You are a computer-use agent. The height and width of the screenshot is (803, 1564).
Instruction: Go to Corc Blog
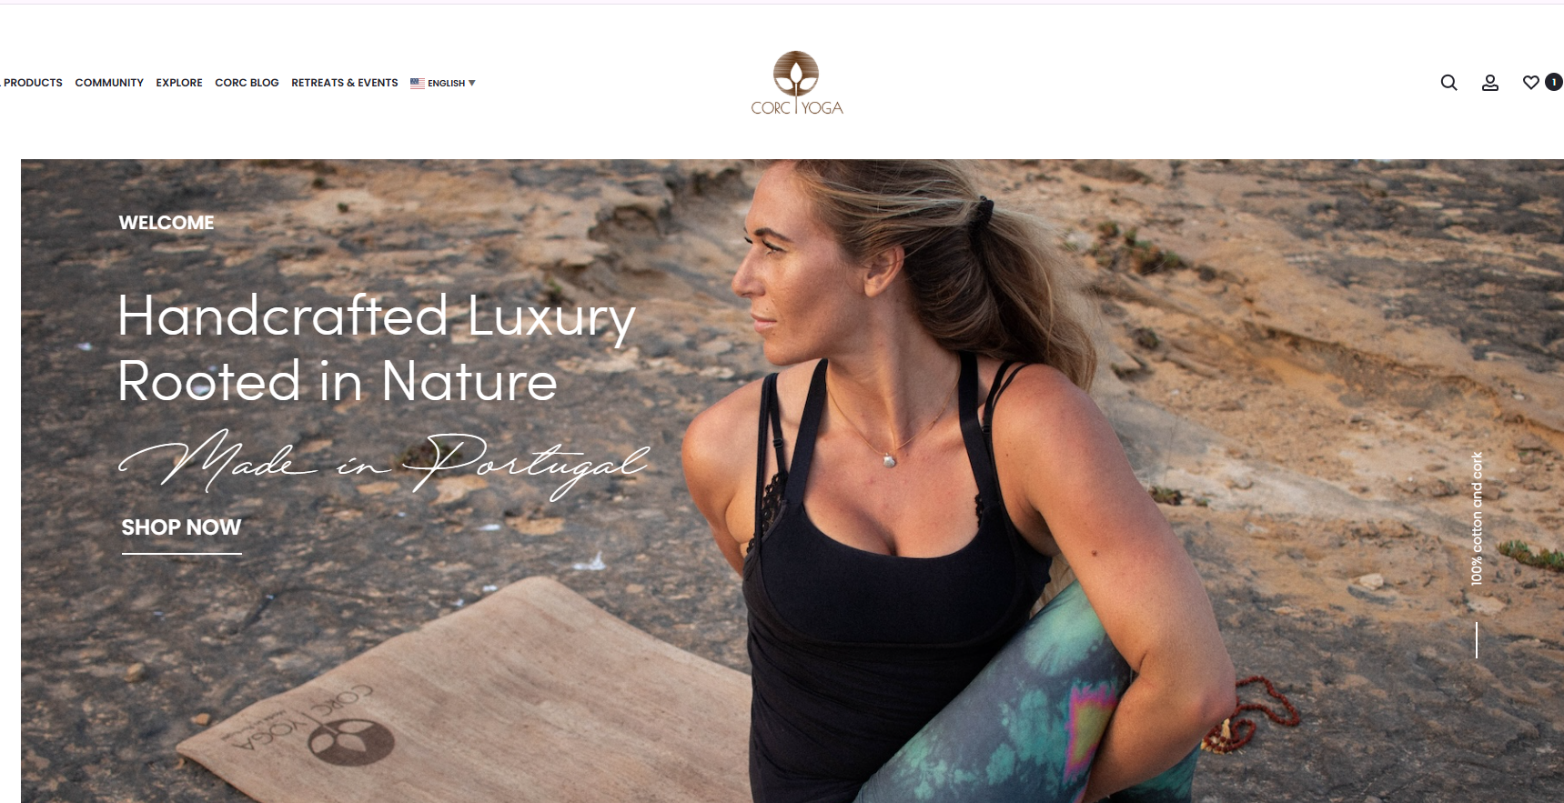click(247, 83)
